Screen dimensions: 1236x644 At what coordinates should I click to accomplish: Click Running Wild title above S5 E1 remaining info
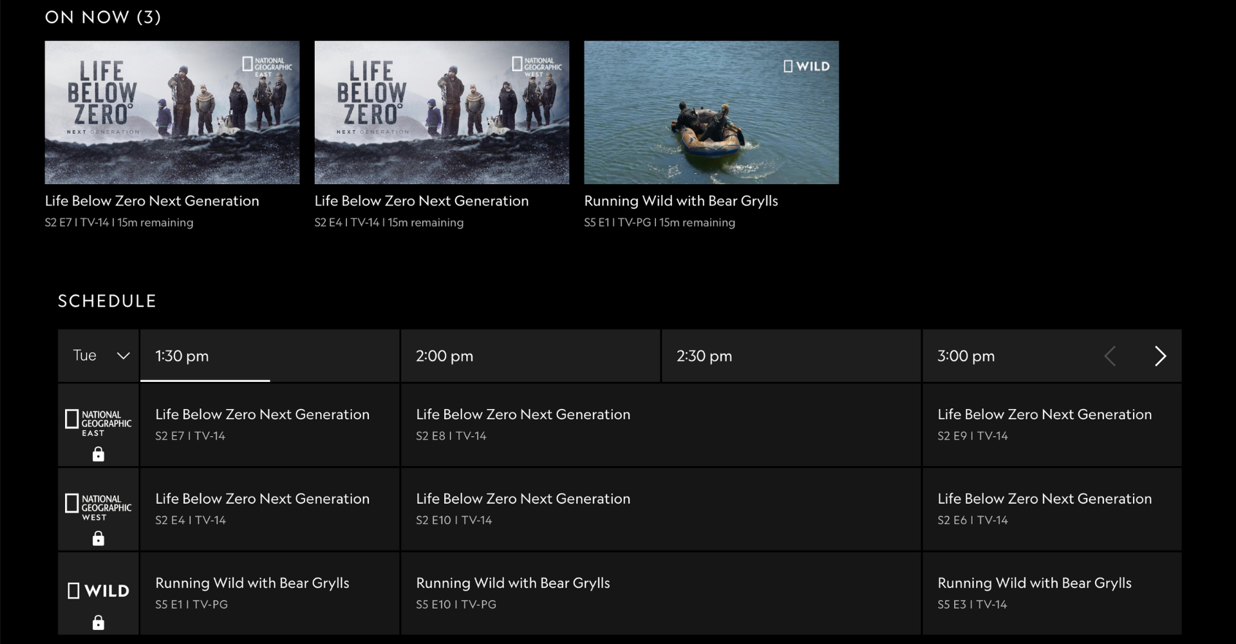point(681,201)
